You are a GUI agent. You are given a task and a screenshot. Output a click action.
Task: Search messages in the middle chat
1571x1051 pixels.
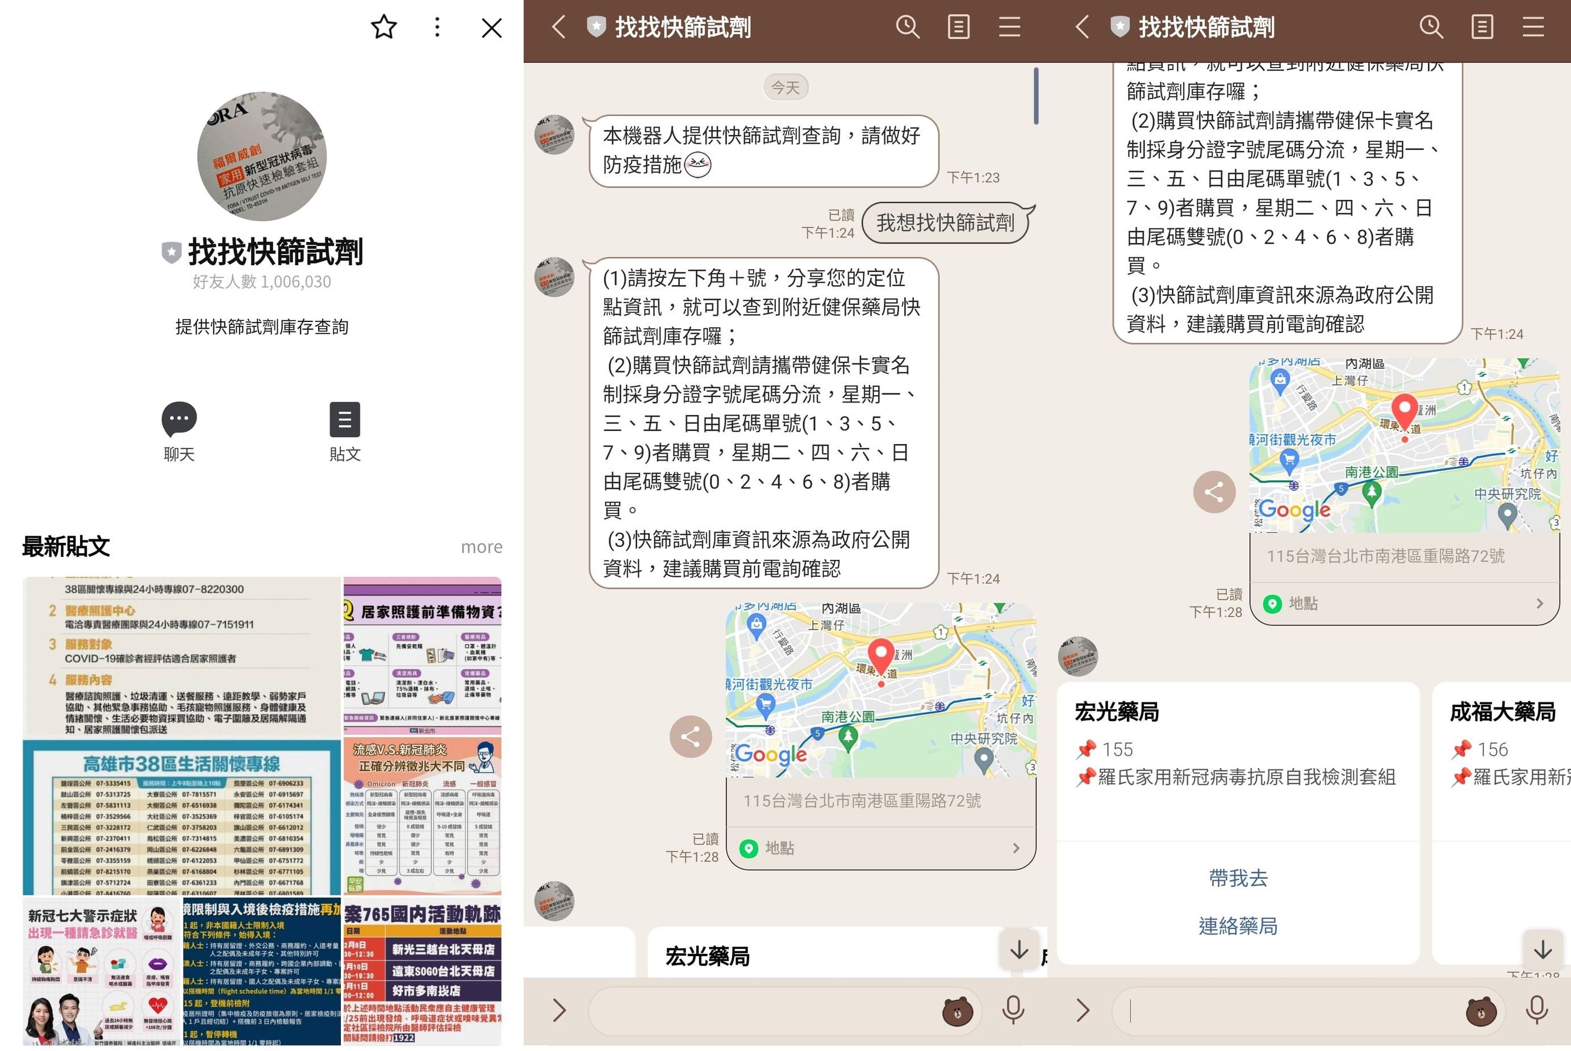tap(907, 27)
